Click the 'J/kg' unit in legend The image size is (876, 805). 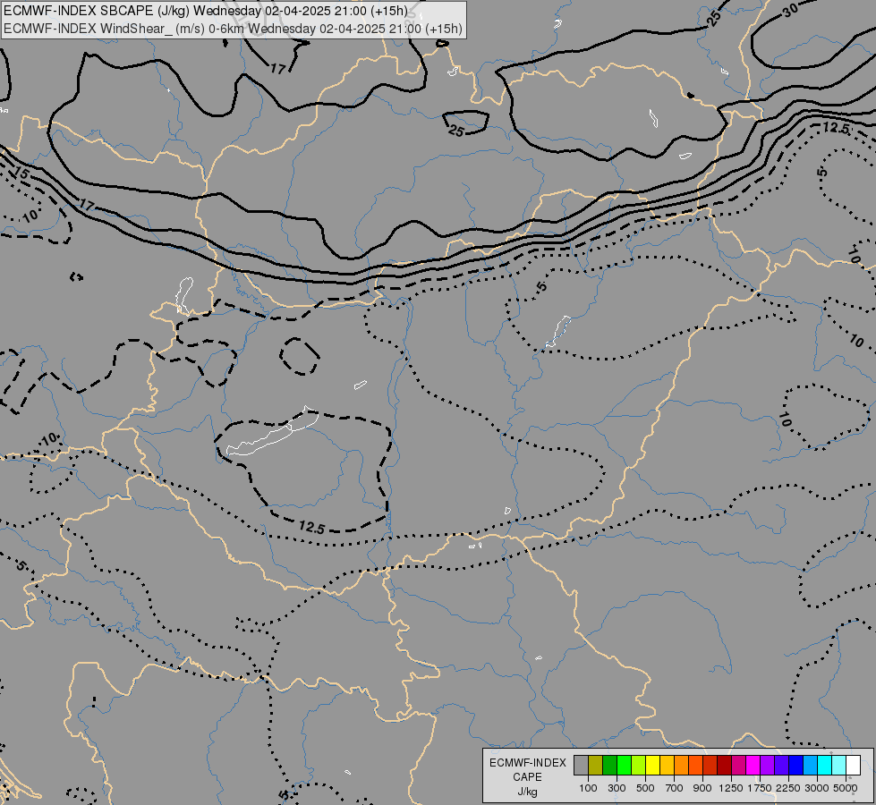527,792
